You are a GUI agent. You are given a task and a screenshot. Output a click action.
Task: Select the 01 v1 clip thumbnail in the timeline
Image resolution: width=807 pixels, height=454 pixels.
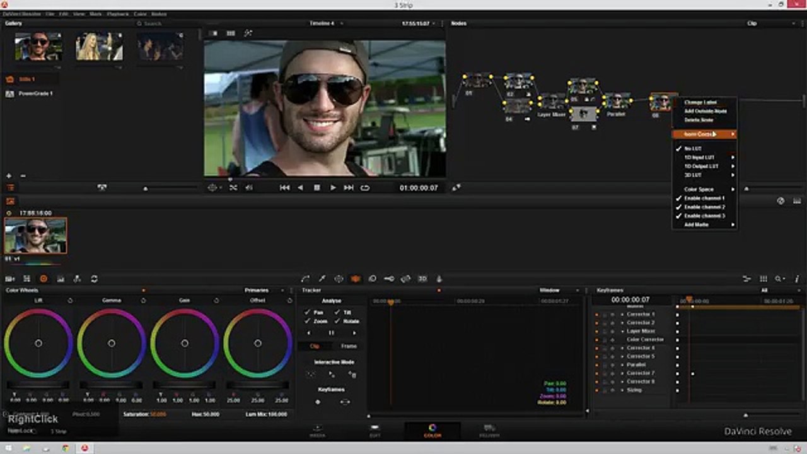coord(35,236)
